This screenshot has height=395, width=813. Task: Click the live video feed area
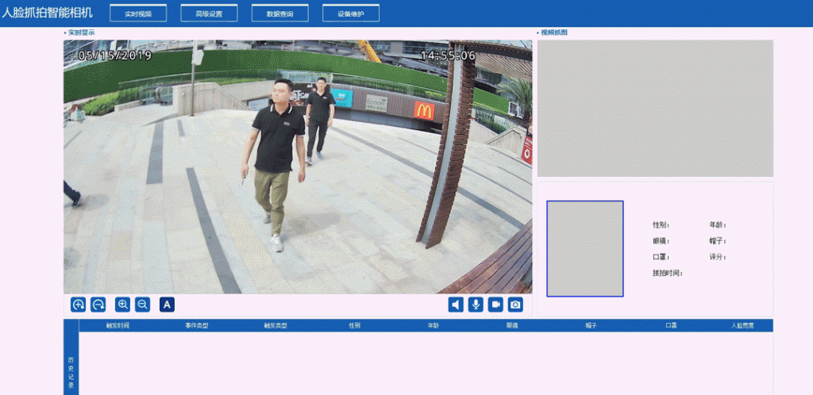coord(298,167)
